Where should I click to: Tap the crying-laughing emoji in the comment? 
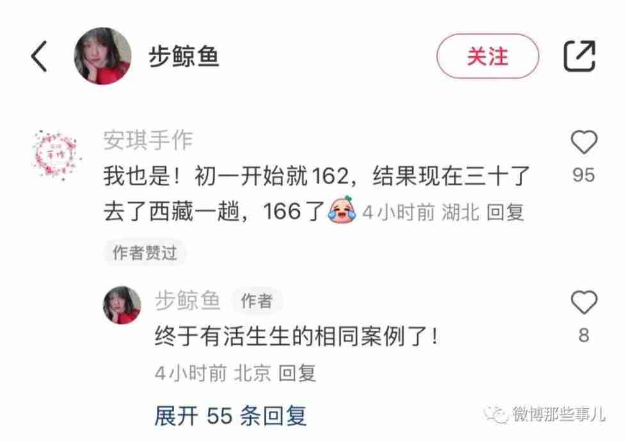click(342, 210)
